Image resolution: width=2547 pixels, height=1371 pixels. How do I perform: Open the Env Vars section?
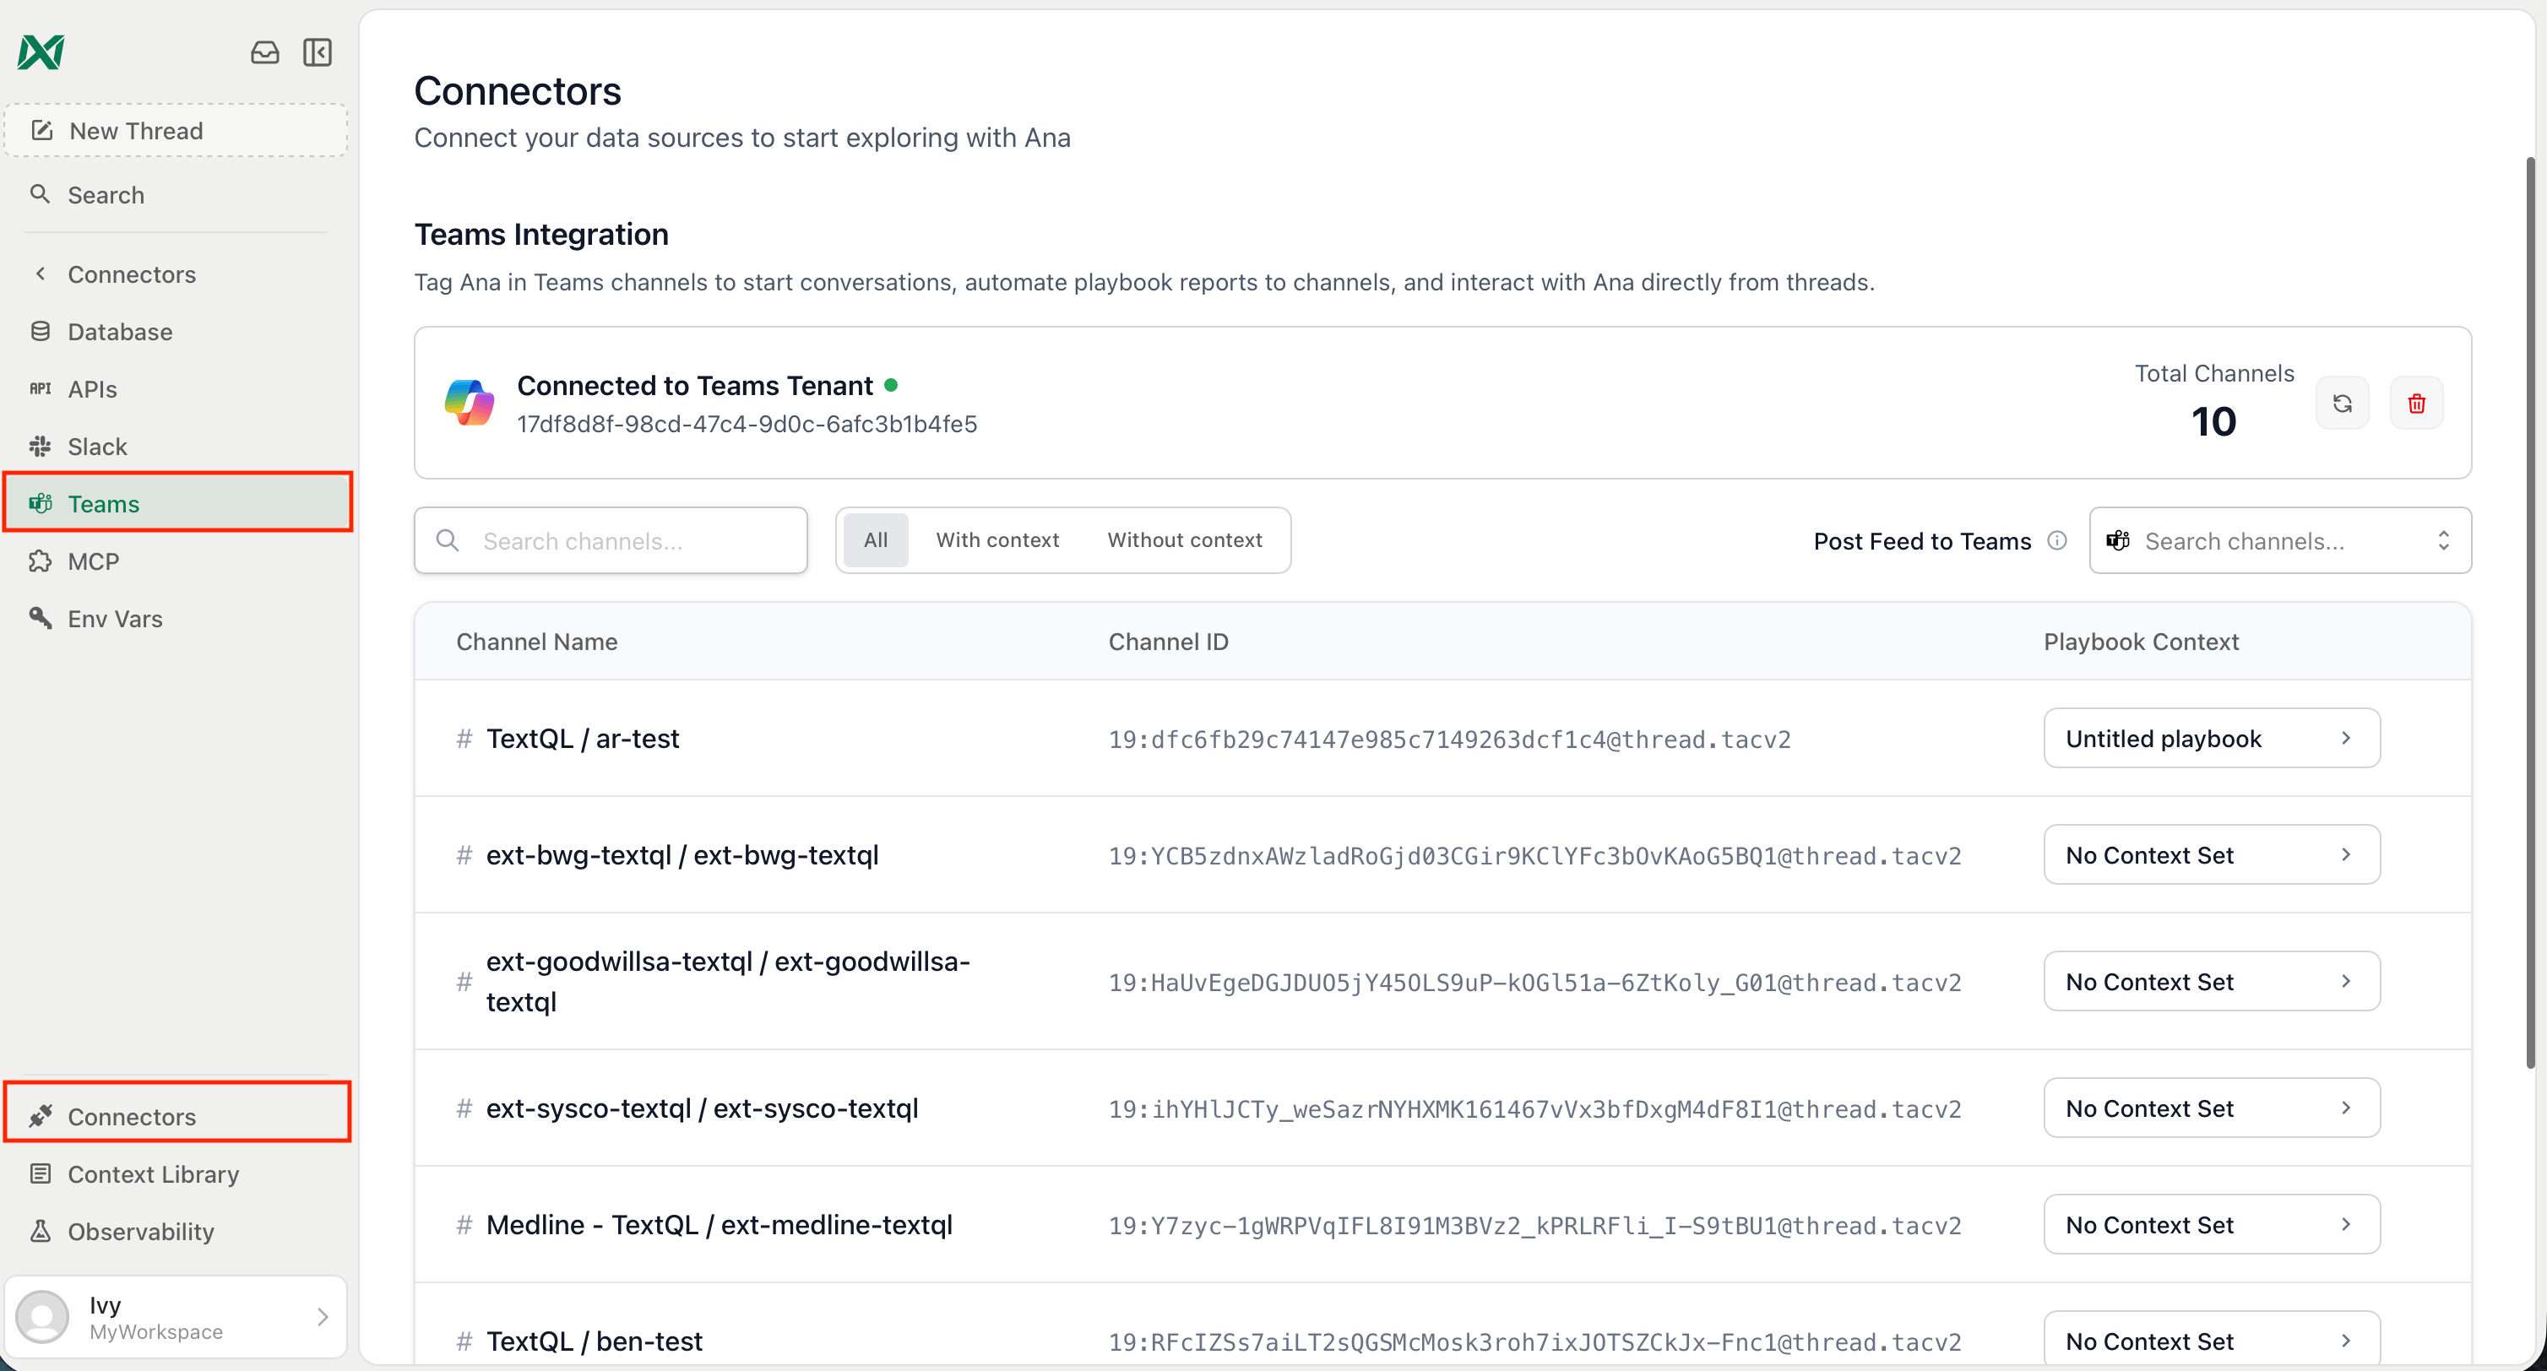pos(176,618)
